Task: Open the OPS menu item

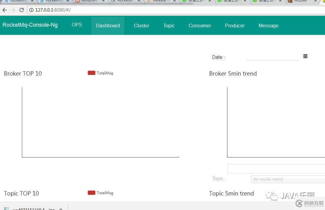Action: pos(77,25)
